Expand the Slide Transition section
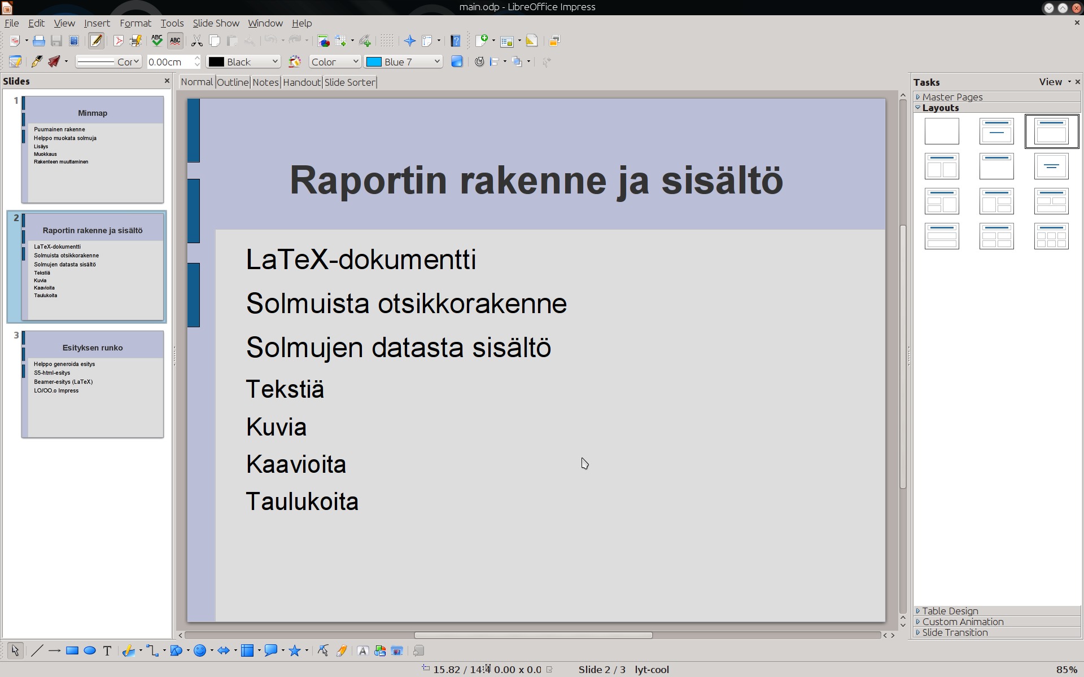The image size is (1084, 677). [x=997, y=632]
